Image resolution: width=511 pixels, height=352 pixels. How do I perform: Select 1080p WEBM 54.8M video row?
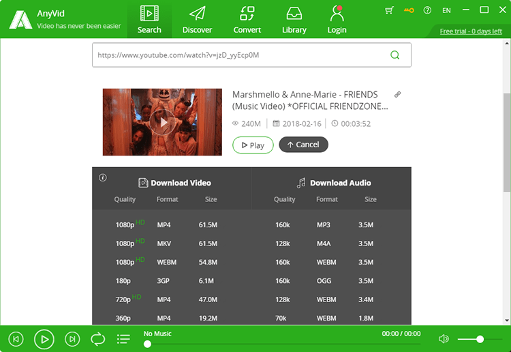pos(172,262)
